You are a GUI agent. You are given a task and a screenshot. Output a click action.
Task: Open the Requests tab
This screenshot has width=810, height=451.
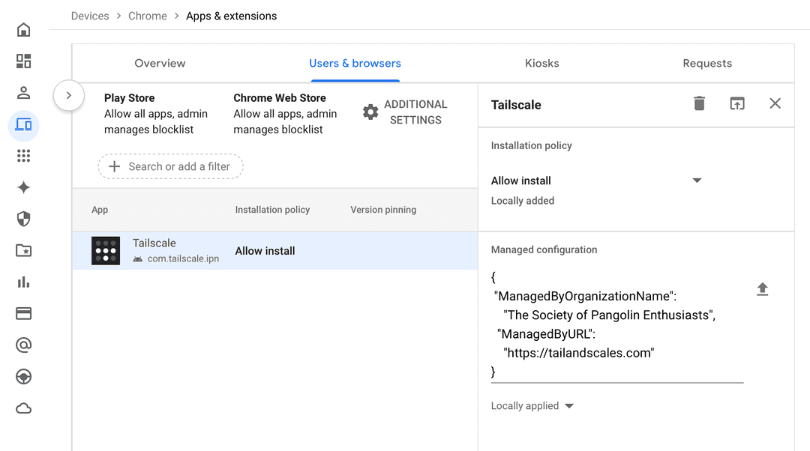pos(706,63)
